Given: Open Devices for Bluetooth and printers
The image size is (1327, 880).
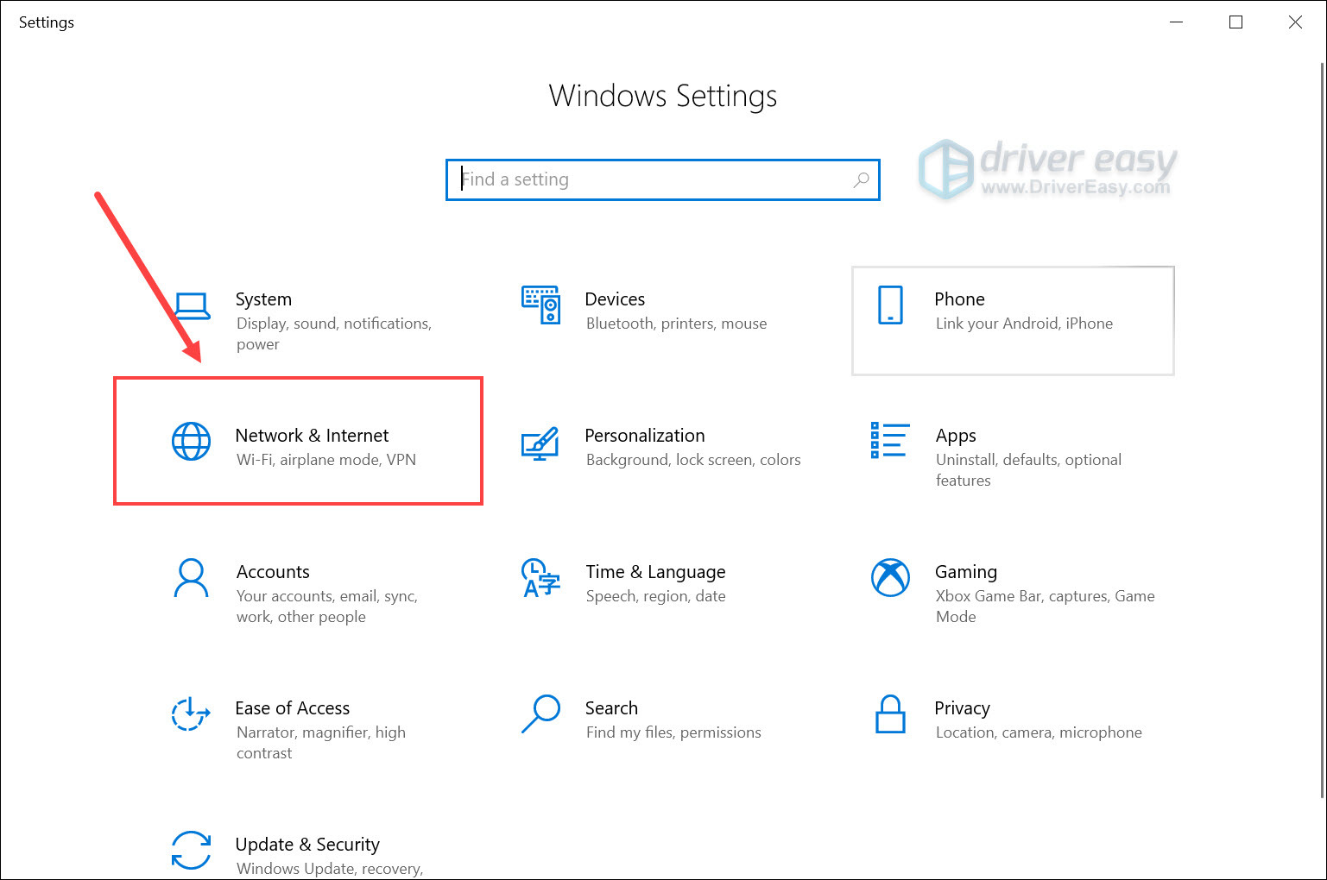Looking at the screenshot, I should coord(540,305).
